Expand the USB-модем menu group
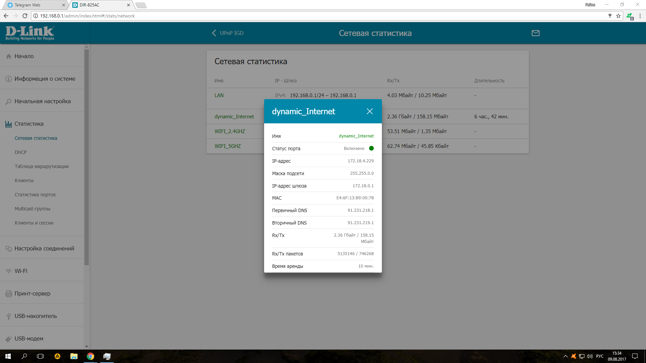Viewport: 646px width, 363px height. (29, 338)
